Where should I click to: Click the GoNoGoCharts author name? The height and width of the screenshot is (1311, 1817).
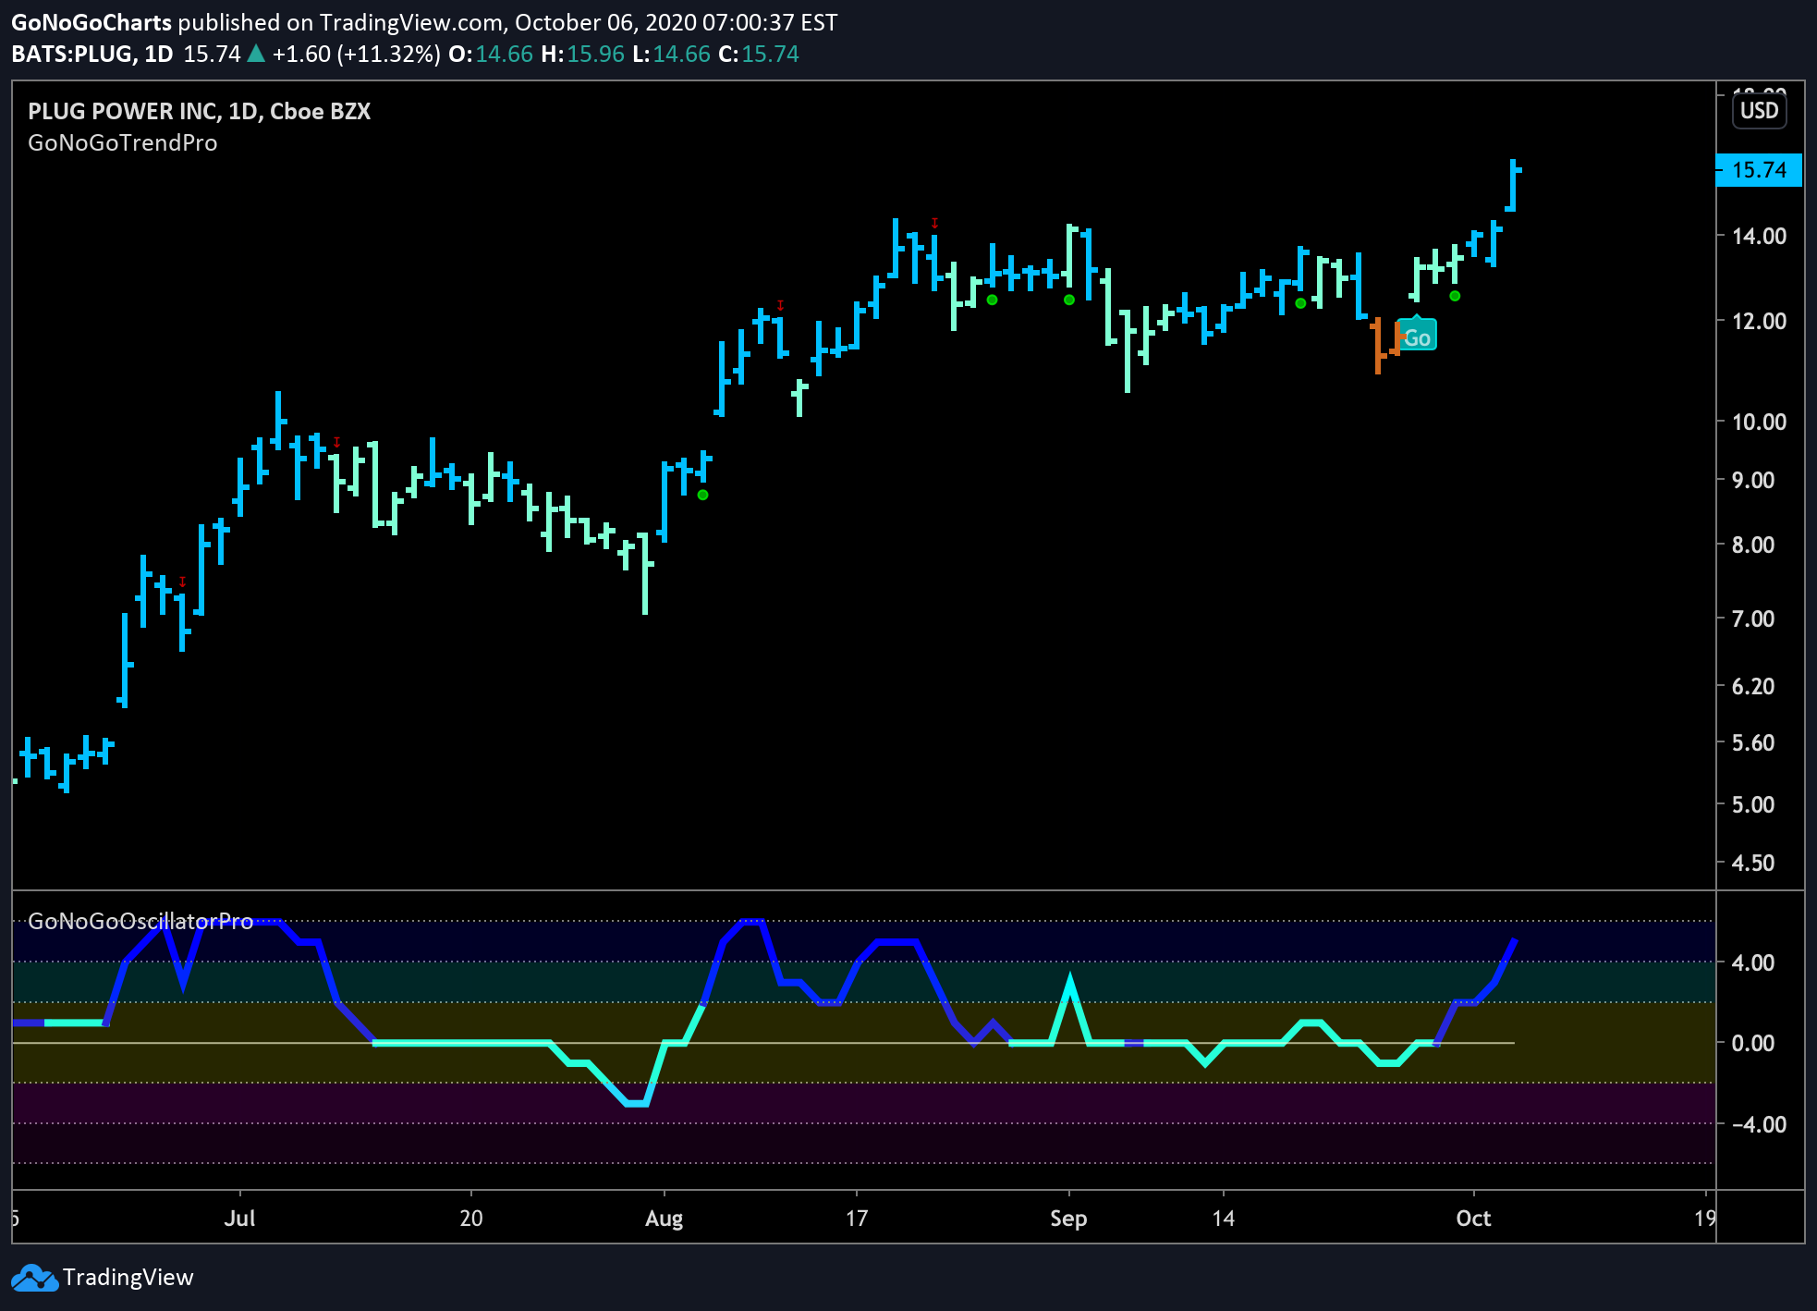click(x=91, y=22)
